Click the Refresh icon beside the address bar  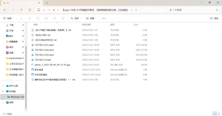click(x=30, y=10)
